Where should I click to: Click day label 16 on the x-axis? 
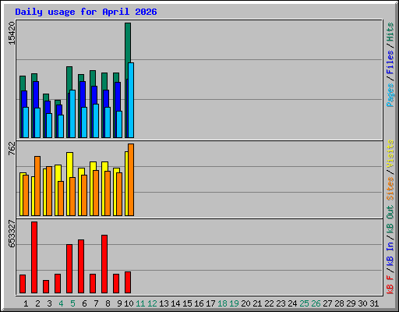pyautogui.click(x=199, y=303)
